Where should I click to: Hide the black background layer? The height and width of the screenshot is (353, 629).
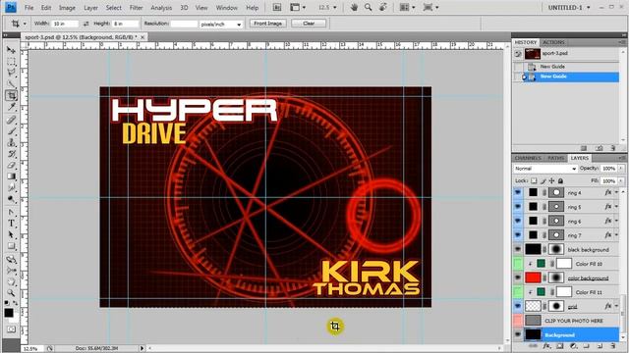518,249
